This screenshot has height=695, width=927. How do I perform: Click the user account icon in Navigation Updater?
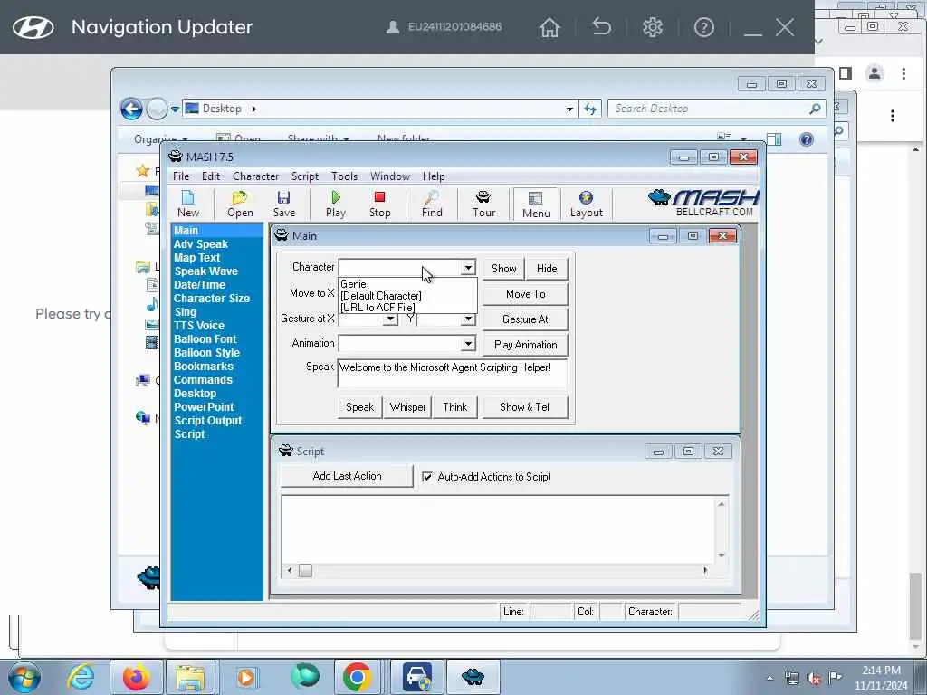pos(393,27)
